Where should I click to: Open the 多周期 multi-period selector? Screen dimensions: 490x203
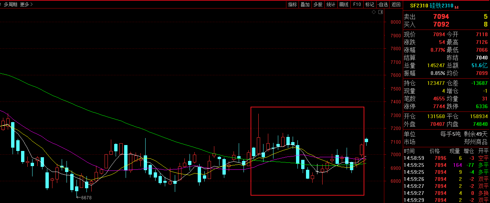click(10, 4)
